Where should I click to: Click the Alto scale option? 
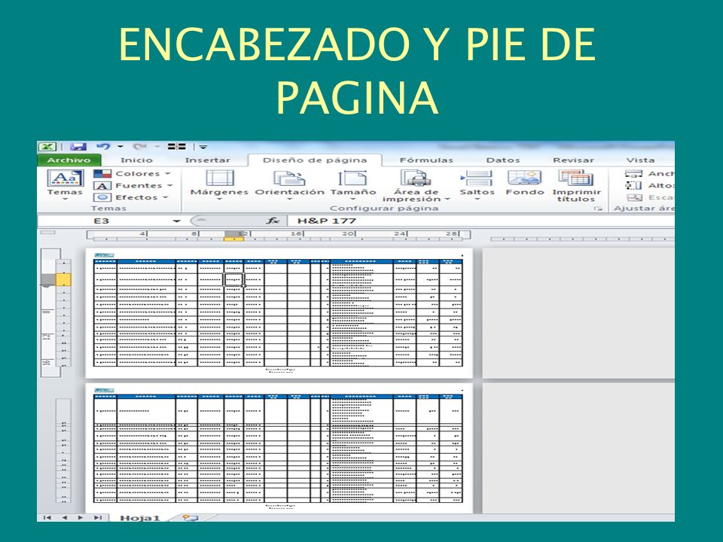(649, 185)
